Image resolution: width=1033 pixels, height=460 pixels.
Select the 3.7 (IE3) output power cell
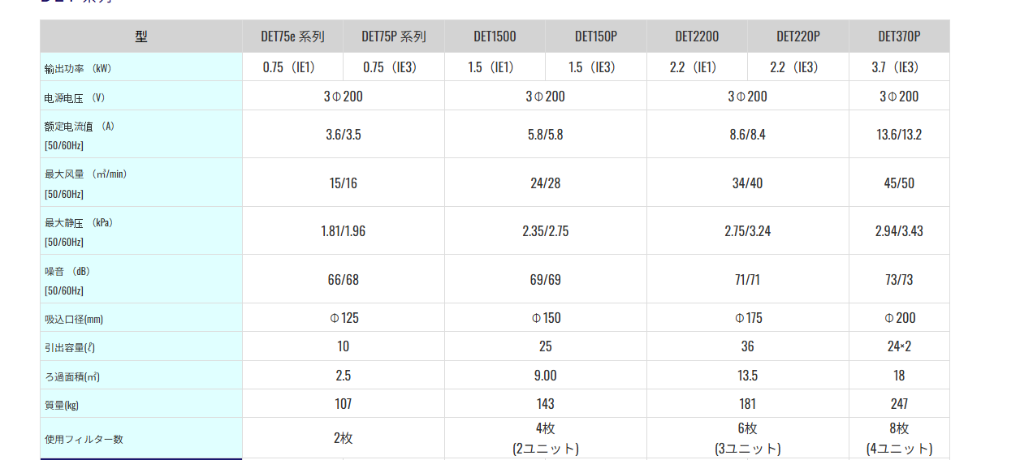(x=899, y=67)
